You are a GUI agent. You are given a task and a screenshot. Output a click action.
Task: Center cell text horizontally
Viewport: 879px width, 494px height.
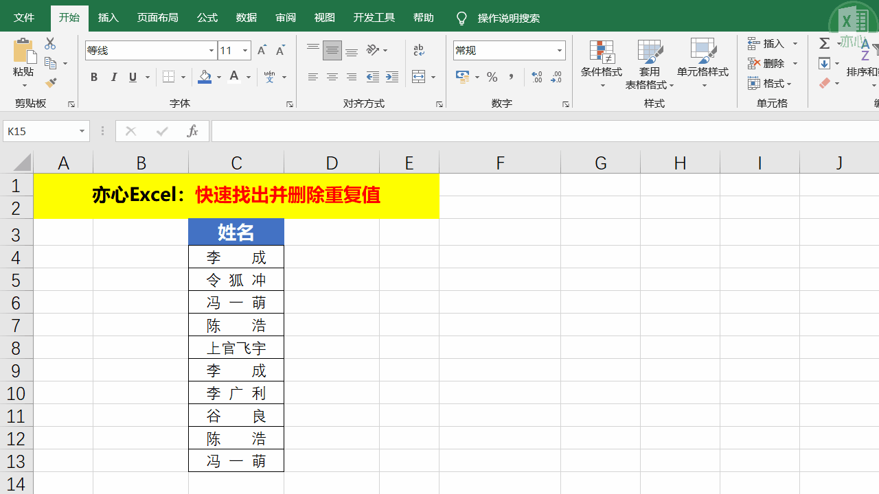tap(332, 77)
